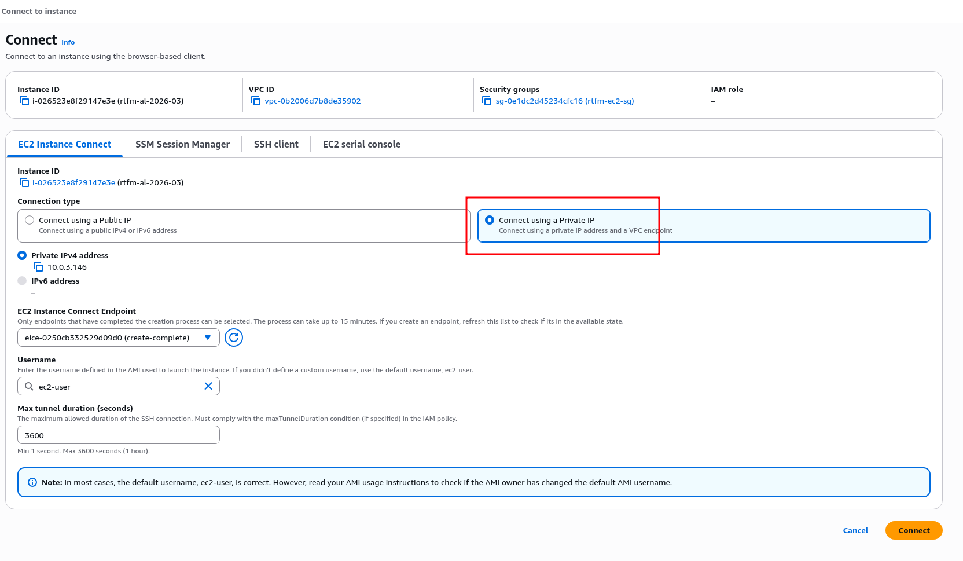
Task: Choose the Private IPv4 address radio button
Action: 22,255
